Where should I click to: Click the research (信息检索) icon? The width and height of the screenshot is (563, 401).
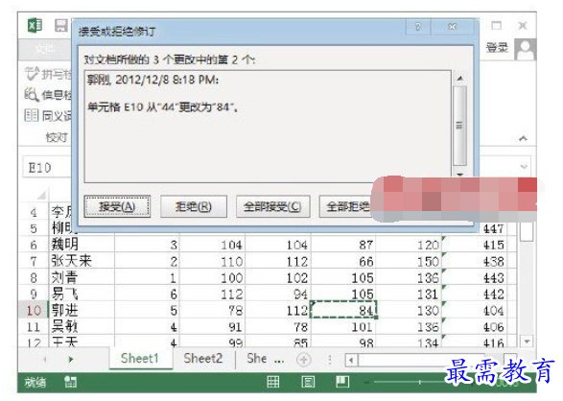(x=32, y=94)
